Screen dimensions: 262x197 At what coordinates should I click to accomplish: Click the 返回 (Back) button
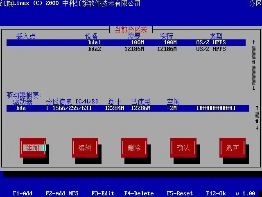(x=233, y=148)
